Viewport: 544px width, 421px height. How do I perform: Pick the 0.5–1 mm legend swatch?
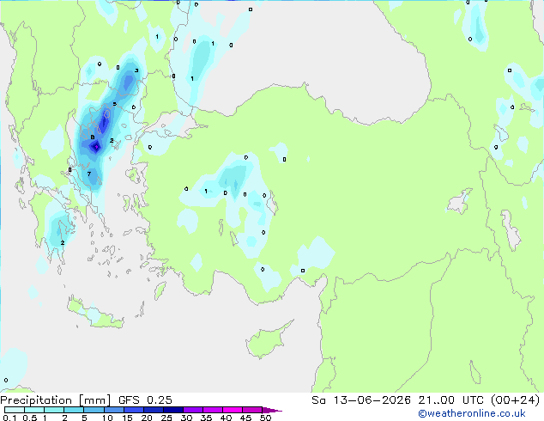click(x=34, y=410)
